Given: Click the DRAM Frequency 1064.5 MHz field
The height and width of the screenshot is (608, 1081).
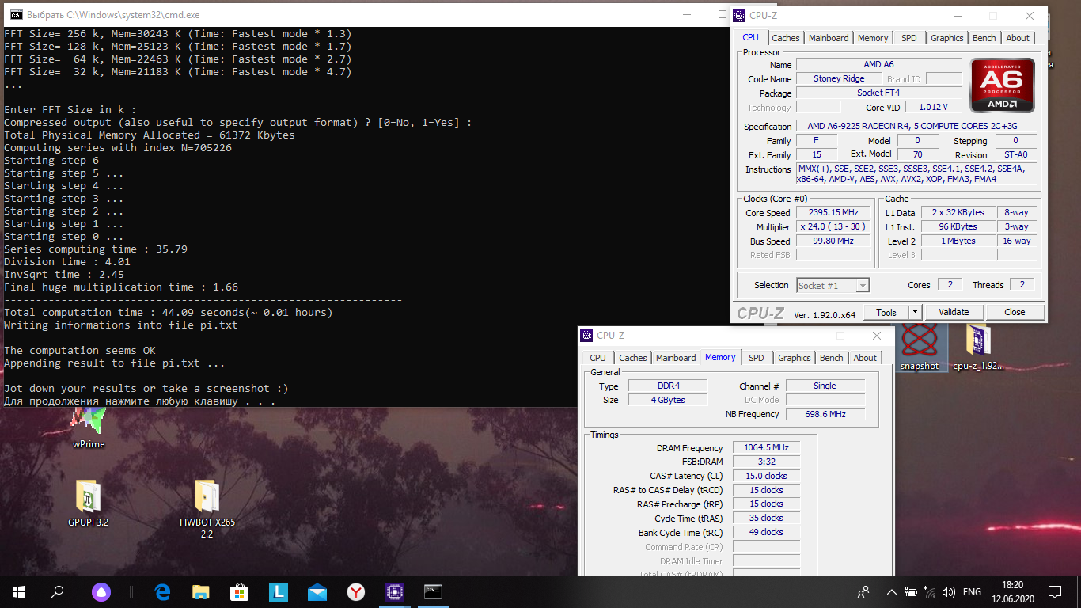Looking at the screenshot, I should [766, 448].
